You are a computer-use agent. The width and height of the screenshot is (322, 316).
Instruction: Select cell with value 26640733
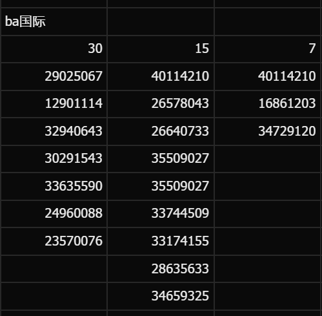161,131
